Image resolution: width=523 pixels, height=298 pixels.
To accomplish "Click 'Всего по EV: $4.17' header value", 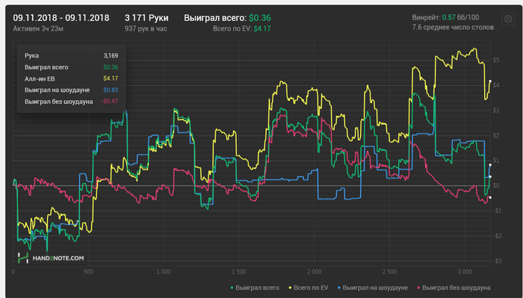I will pos(242,28).
